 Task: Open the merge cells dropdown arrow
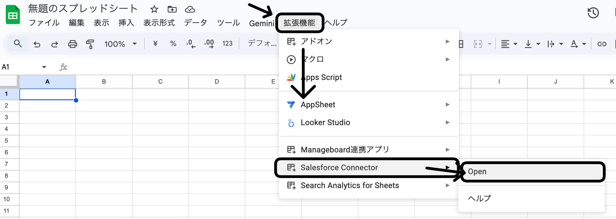[489, 44]
